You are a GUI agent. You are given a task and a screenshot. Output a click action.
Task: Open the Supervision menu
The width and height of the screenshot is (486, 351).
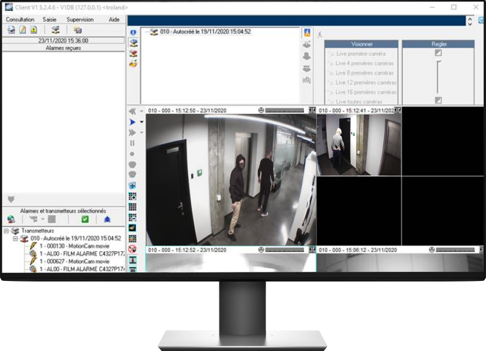pos(80,19)
